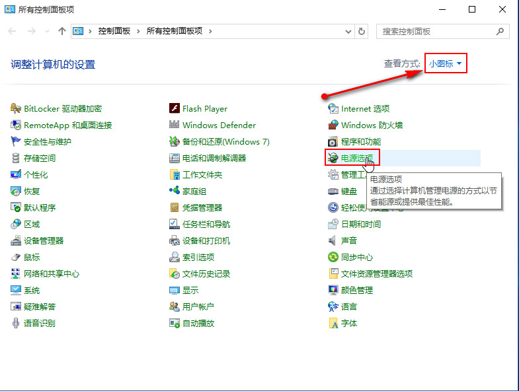Click the title bar control panel icon
The image size is (519, 391).
(x=10, y=9)
